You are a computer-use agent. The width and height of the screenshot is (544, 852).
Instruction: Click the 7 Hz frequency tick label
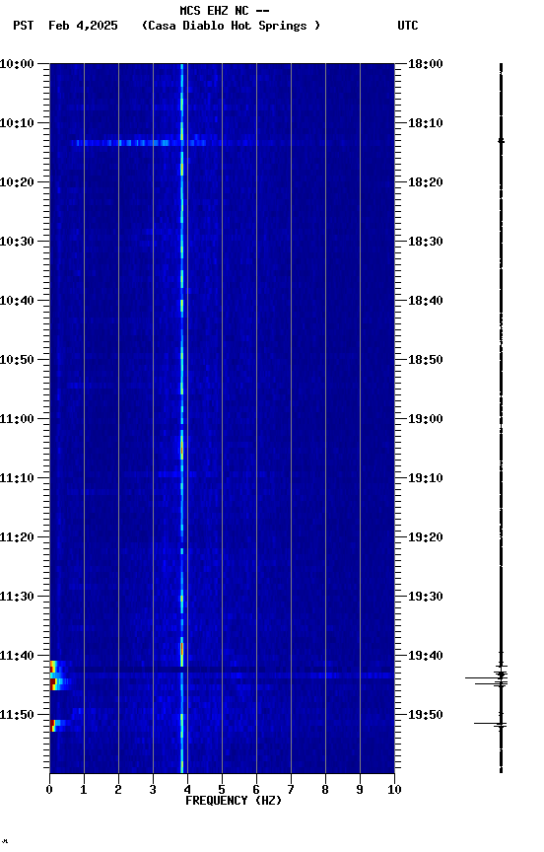coord(291,790)
